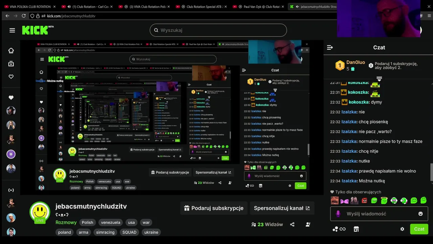Unmute the jebacsmutnychludzitv browser tab
Image resolution: width=433 pixels, height=244 pixels.
click(297, 6)
